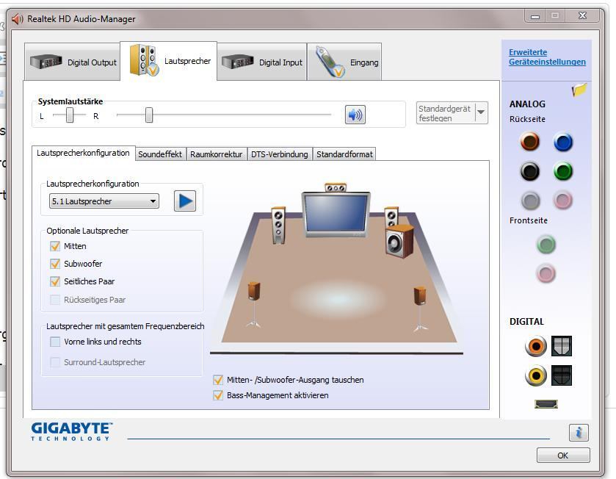Click the OK button
Image resolution: width=616 pixels, height=479 pixels.
[x=563, y=455]
